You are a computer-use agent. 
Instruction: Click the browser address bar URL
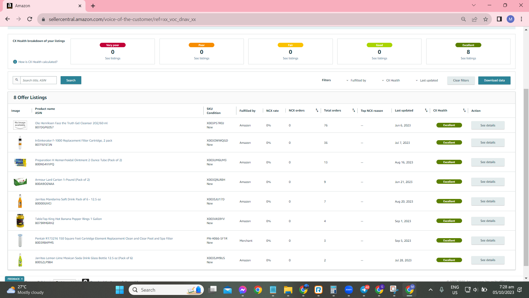[122, 19]
